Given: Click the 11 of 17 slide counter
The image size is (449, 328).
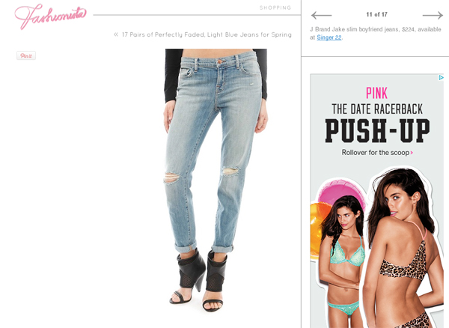Looking at the screenshot, I should tap(376, 14).
